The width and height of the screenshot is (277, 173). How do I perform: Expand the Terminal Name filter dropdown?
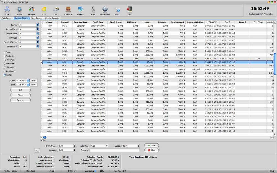(37, 33)
